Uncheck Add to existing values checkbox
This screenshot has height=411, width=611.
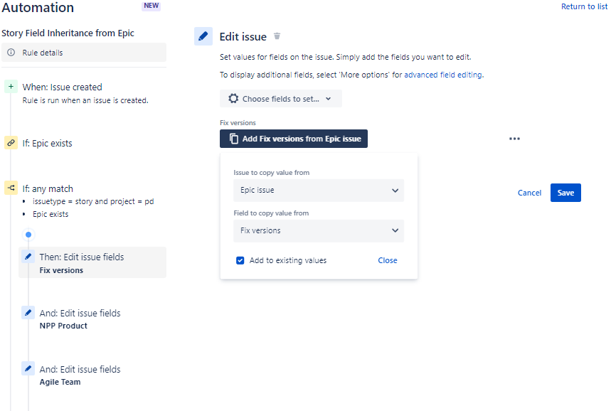240,260
